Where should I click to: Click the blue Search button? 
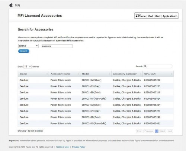pos(24,51)
